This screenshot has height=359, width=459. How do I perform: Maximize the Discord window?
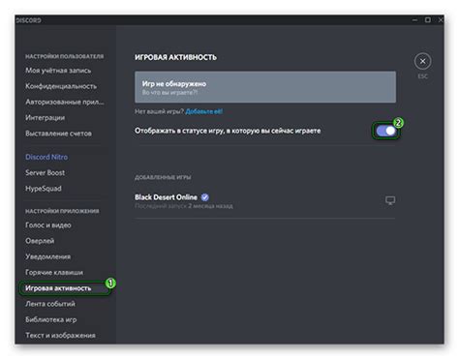(x=428, y=20)
